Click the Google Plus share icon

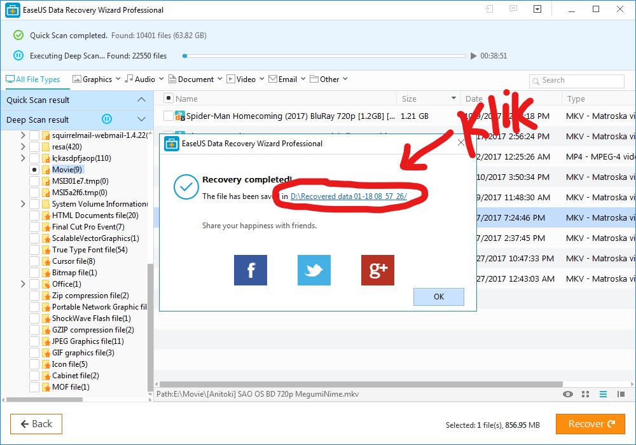[x=378, y=270]
